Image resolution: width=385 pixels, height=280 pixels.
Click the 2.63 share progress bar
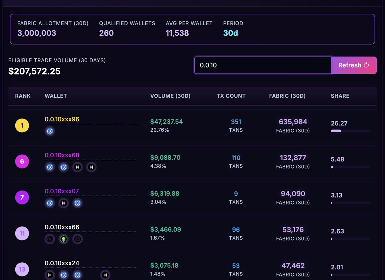[350, 239]
